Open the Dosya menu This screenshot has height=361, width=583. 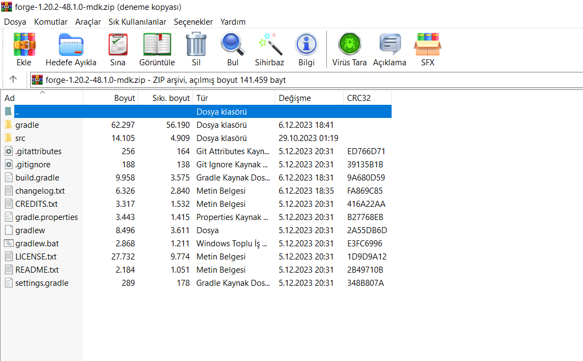15,22
